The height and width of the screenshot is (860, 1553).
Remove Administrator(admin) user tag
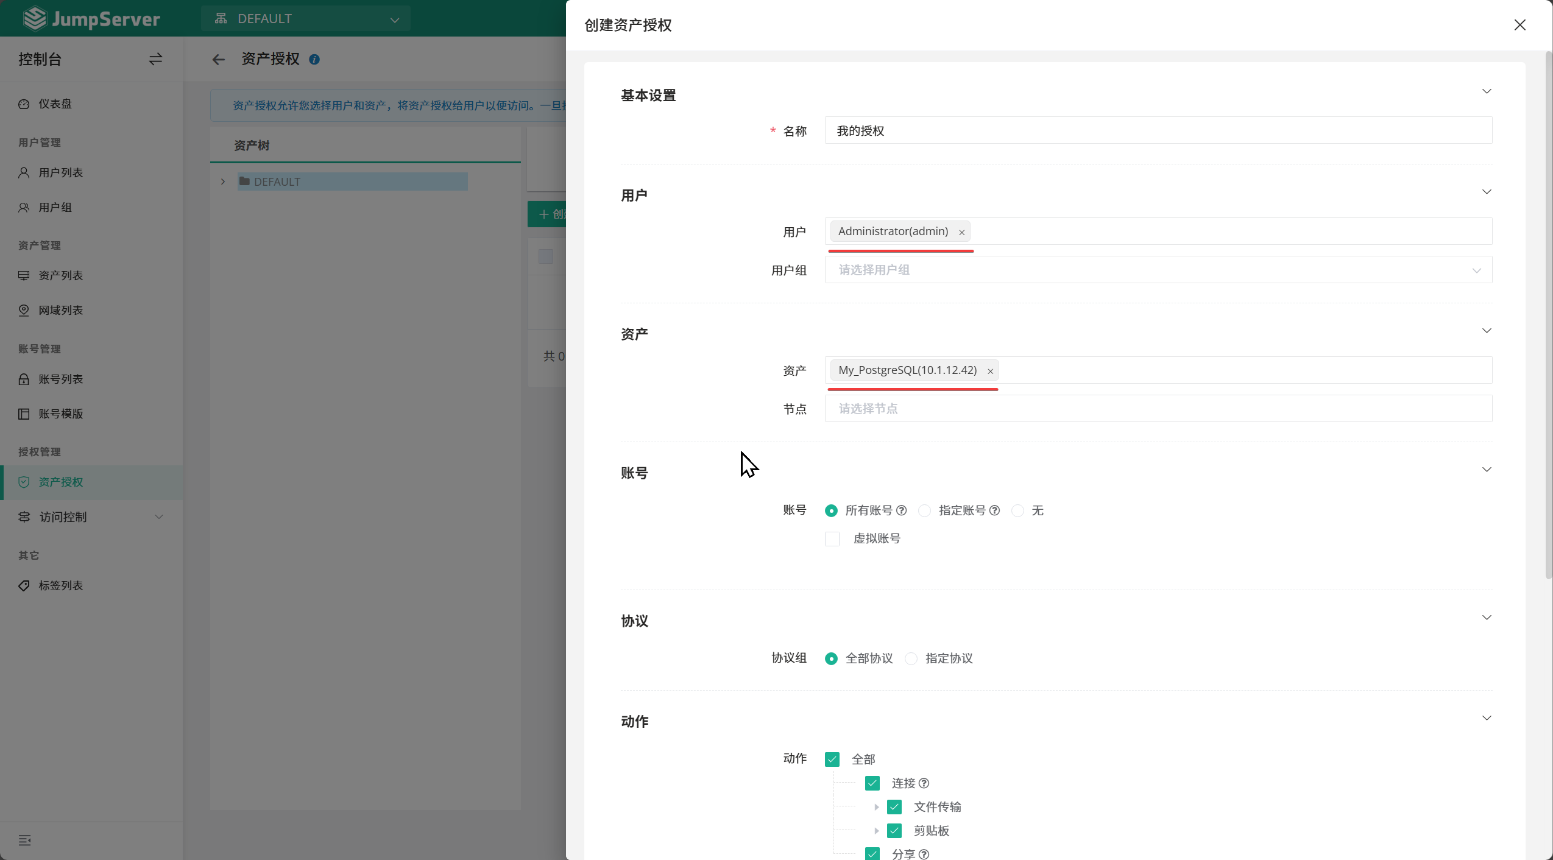point(961,232)
